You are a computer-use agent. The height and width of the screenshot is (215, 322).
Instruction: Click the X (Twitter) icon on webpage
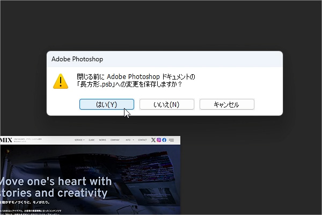point(153,140)
